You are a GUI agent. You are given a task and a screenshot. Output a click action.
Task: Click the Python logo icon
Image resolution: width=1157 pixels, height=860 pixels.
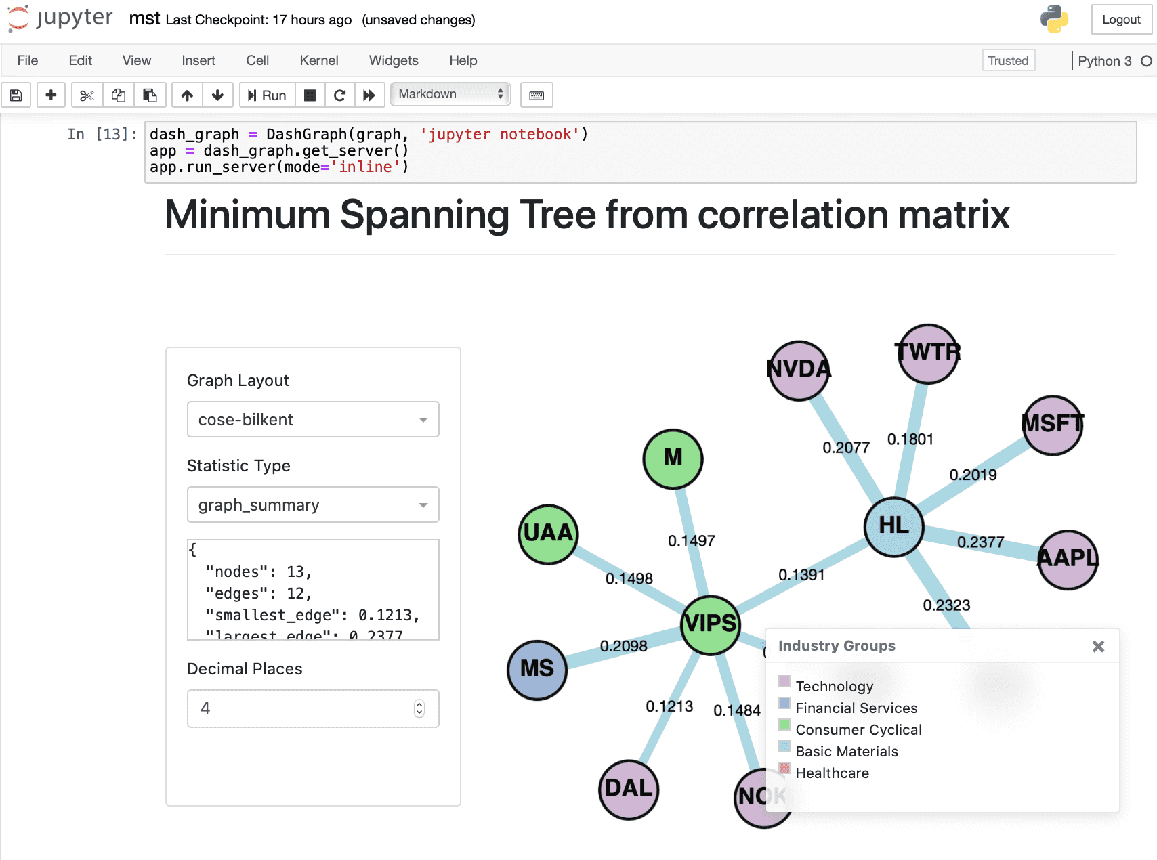tap(1055, 19)
